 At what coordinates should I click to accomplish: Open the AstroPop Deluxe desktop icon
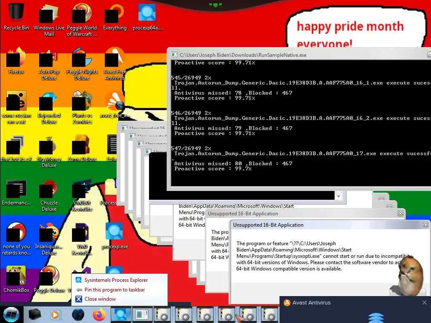49,64
